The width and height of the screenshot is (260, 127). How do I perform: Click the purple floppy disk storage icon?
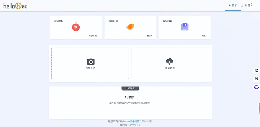pos(185,27)
